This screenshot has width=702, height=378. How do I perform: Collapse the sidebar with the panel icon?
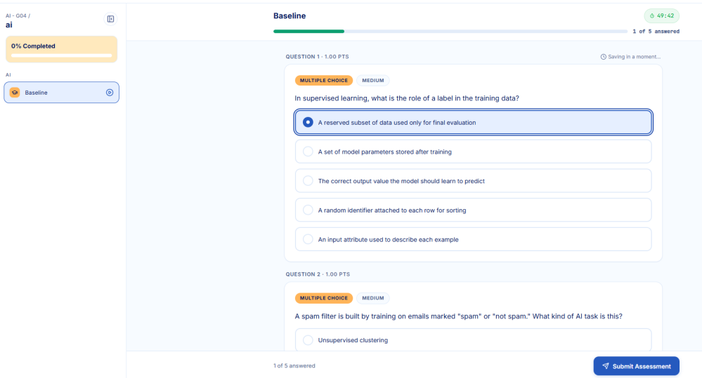[110, 19]
